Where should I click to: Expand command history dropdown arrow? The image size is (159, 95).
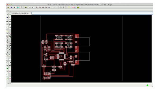(152, 13)
